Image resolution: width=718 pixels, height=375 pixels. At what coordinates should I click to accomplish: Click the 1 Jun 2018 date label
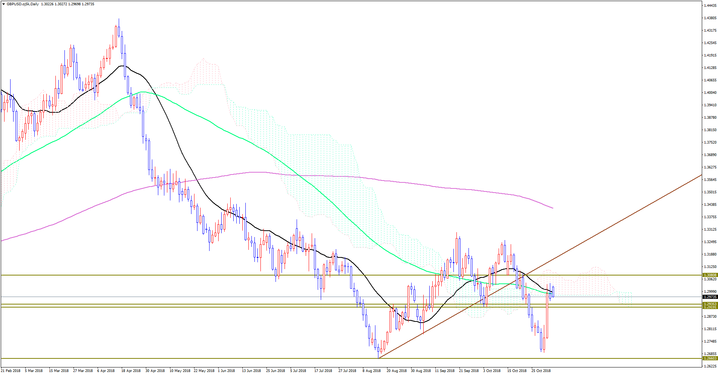pos(226,370)
